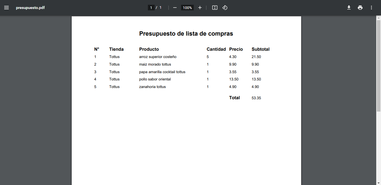The image size is (381, 185).
Task: Toggle fit to page button
Action: coord(215,8)
